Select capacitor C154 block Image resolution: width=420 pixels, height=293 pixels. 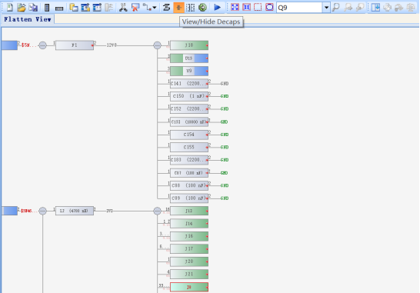[x=189, y=135]
